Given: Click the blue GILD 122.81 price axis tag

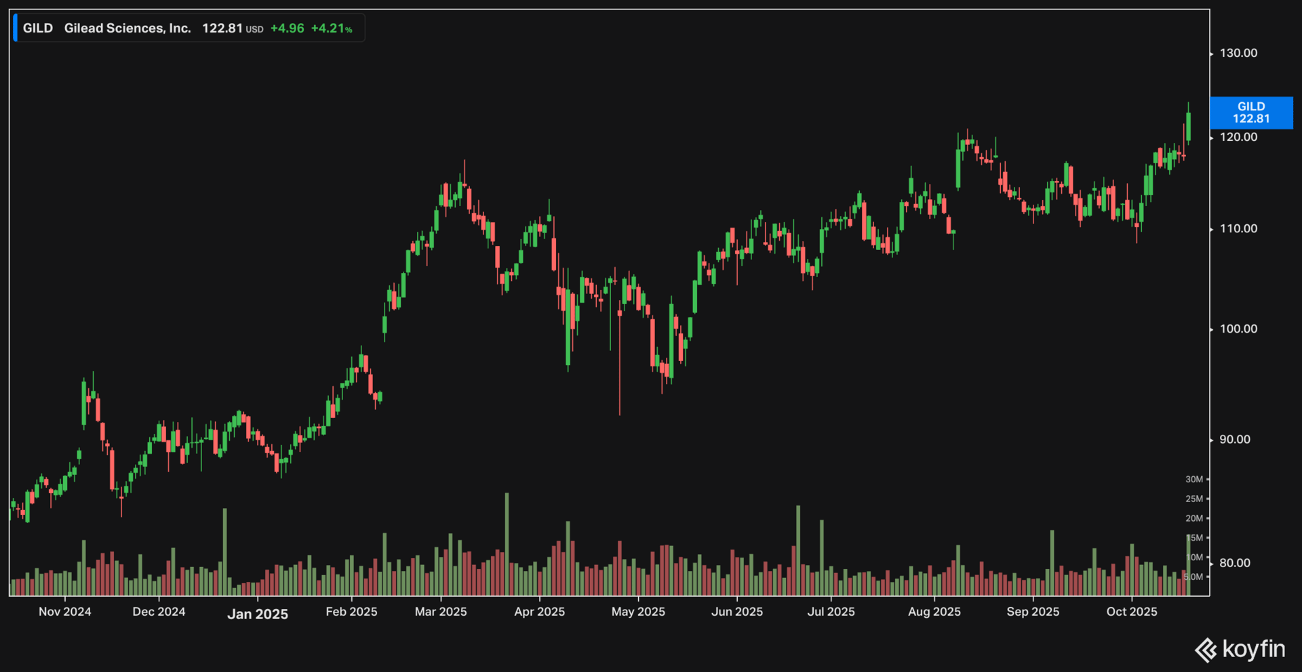Looking at the screenshot, I should coord(1251,112).
